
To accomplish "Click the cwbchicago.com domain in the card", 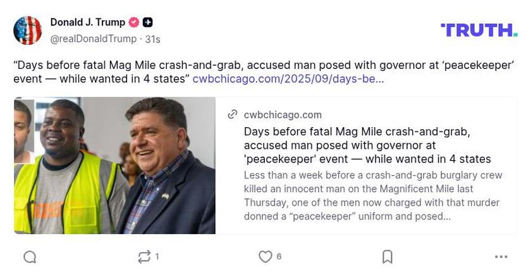I will [x=283, y=115].
